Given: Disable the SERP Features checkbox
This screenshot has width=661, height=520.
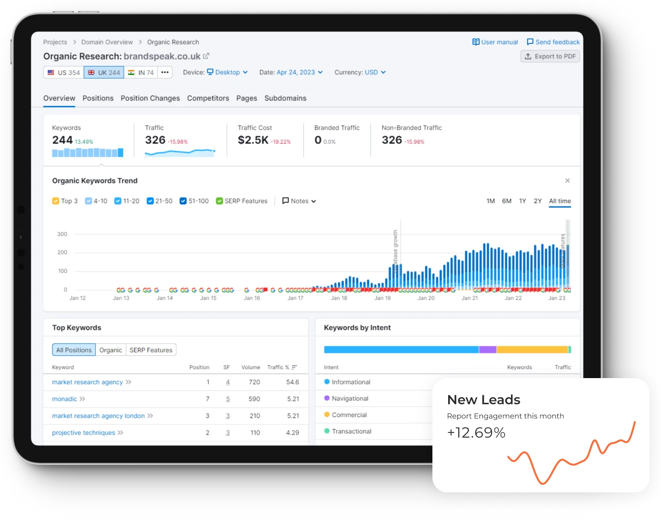Looking at the screenshot, I should (220, 201).
